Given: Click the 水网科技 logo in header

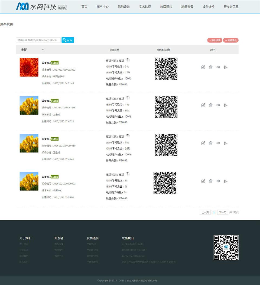Looking at the screenshot, I should pos(42,6).
